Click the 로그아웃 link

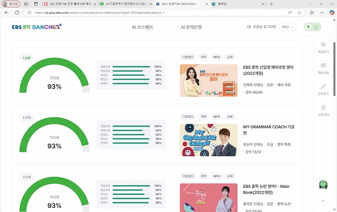point(269,27)
